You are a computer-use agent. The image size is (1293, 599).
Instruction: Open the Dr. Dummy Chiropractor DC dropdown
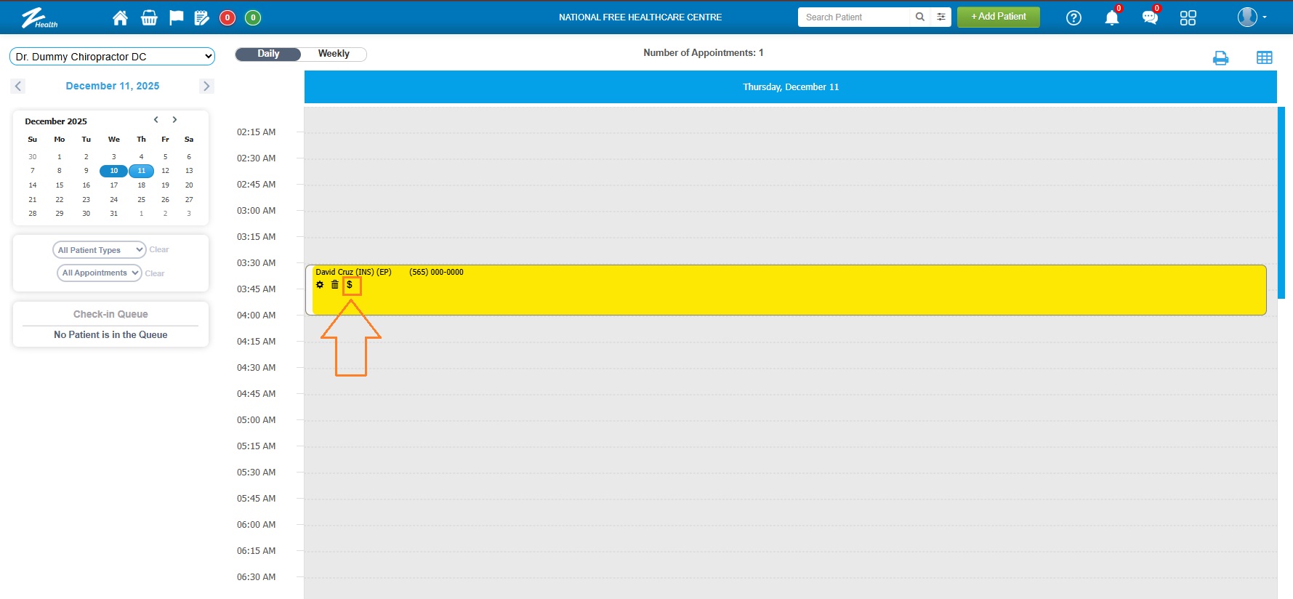point(112,57)
